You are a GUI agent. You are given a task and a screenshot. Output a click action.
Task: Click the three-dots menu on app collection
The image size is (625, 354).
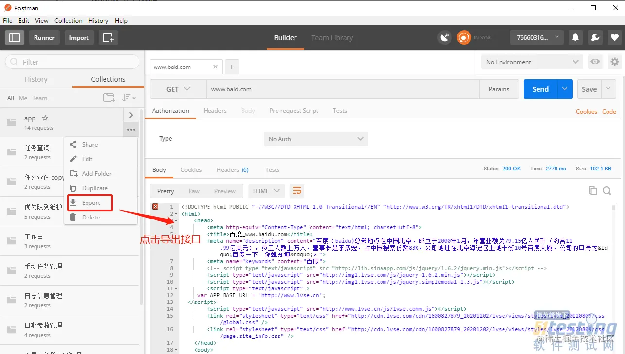[x=131, y=130]
